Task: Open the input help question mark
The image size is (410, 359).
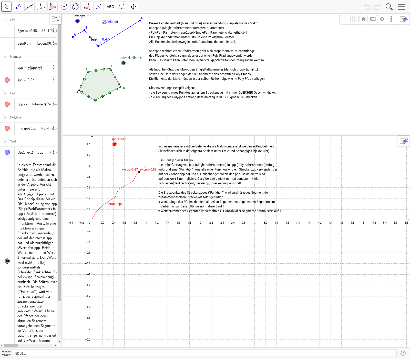Action: 403,353
